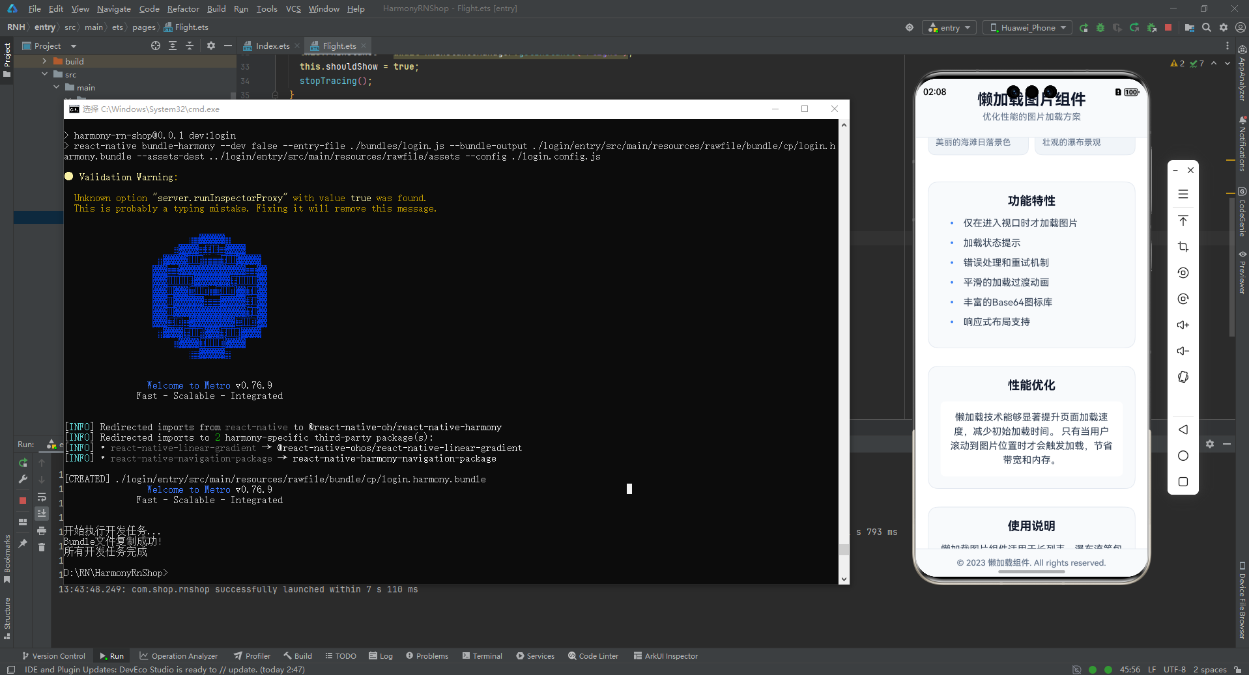Attach debugger to process icon

1151,27
